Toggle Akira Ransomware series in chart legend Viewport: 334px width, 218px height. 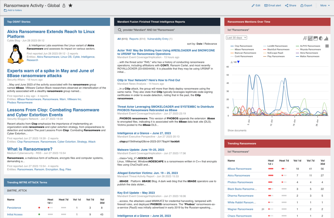[307, 53]
